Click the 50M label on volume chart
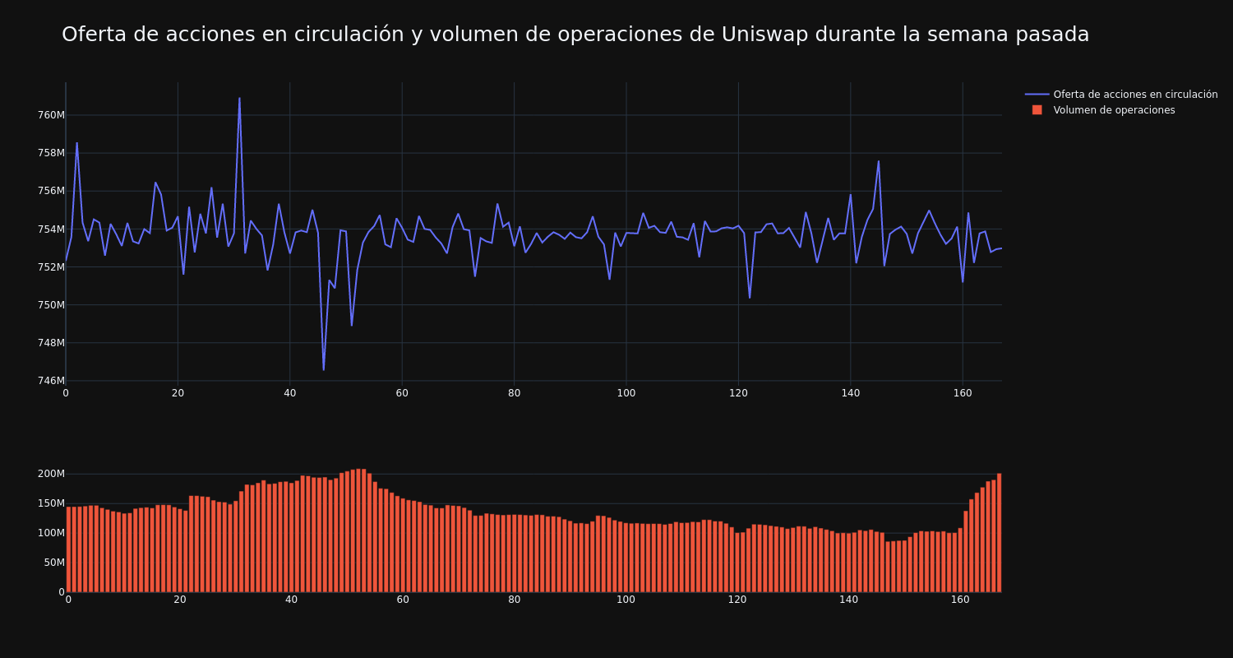 [x=54, y=563]
